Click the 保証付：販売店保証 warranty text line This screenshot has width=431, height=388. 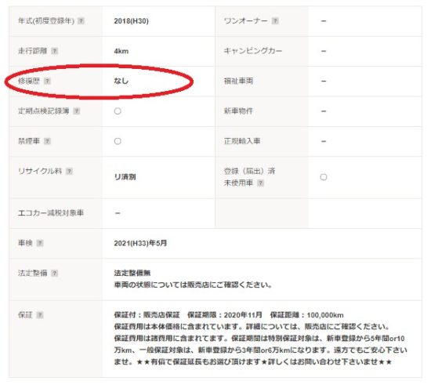(229, 315)
